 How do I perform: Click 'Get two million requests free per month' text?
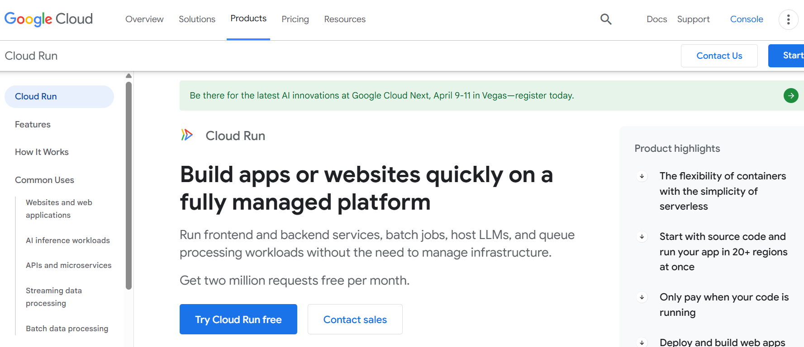pos(295,281)
